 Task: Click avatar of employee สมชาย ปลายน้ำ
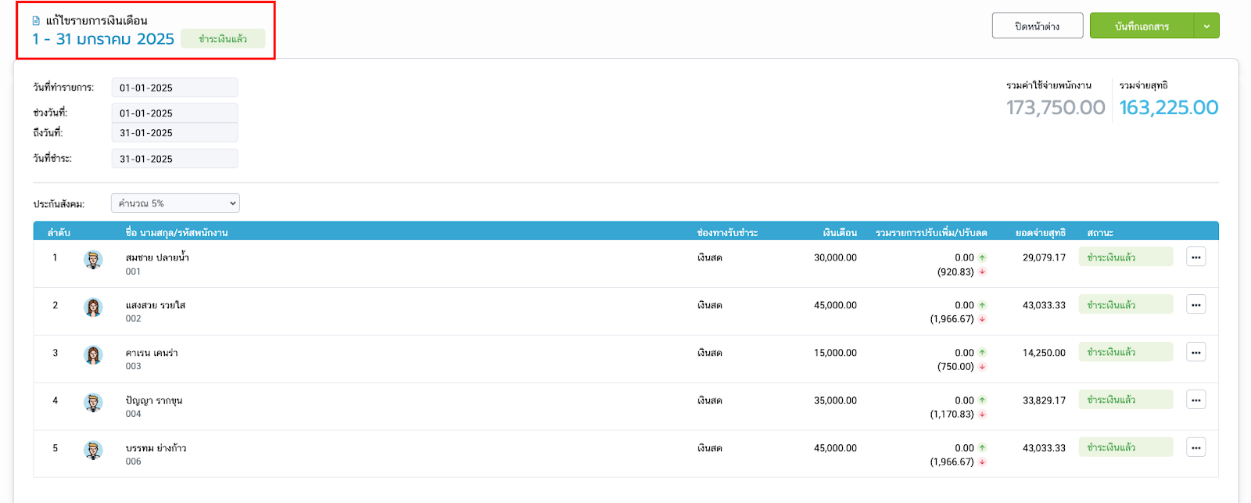tap(93, 260)
